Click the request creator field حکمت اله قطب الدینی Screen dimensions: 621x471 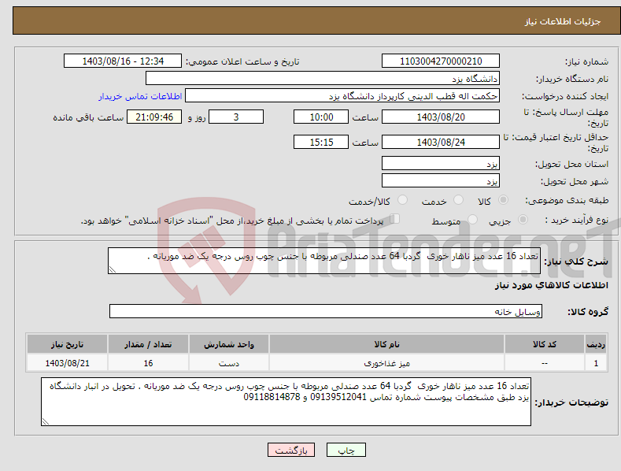pos(342,96)
